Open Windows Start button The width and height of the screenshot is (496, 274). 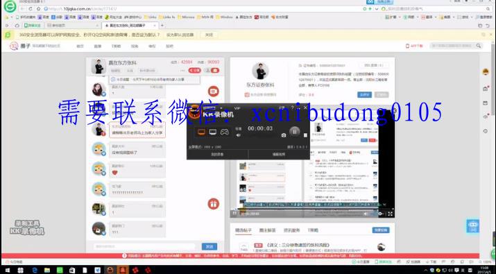click(x=7, y=270)
